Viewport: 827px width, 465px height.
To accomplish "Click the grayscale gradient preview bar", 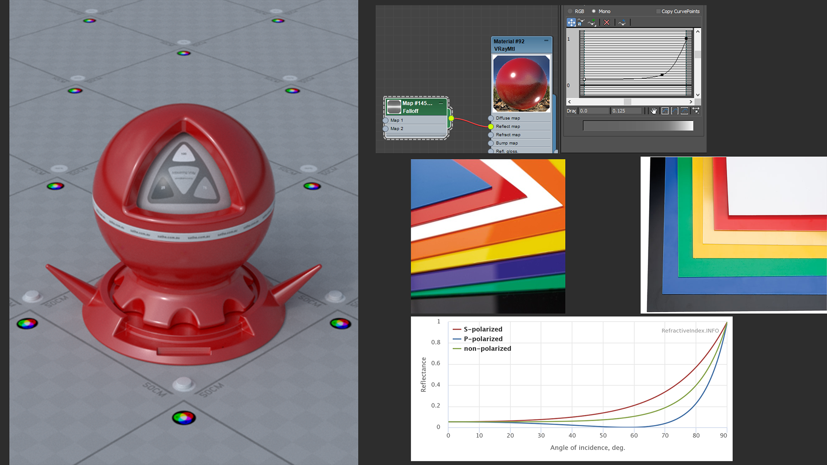I will [638, 125].
